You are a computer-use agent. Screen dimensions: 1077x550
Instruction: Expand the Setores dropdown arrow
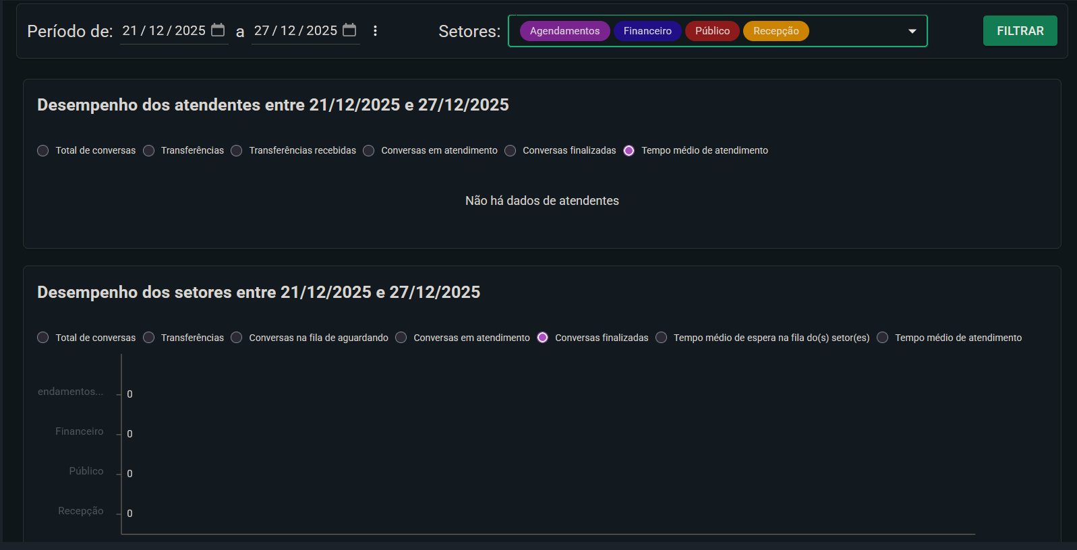[912, 31]
